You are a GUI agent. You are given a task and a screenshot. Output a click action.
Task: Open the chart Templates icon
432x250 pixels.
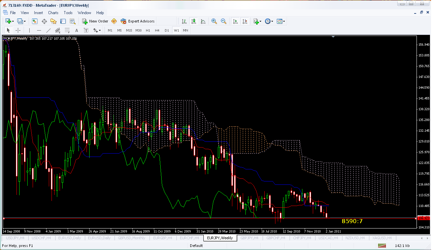click(x=279, y=21)
